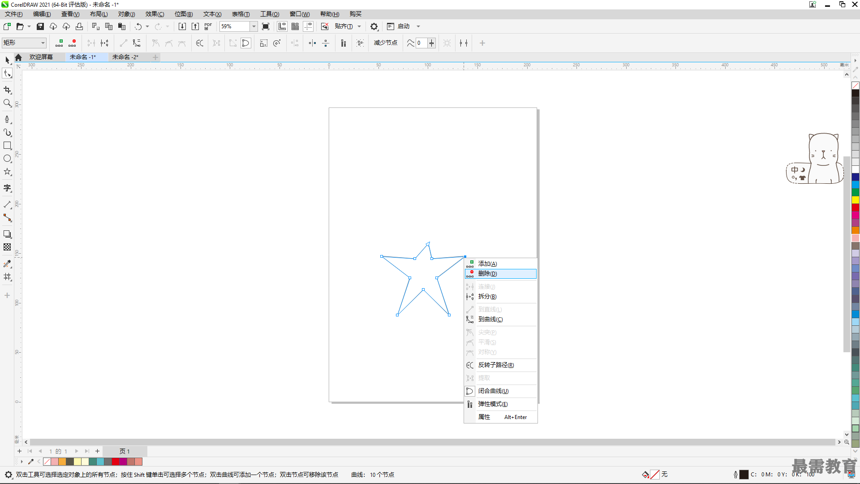Open the 文件 menu
This screenshot has height=484, width=860.
point(13,14)
